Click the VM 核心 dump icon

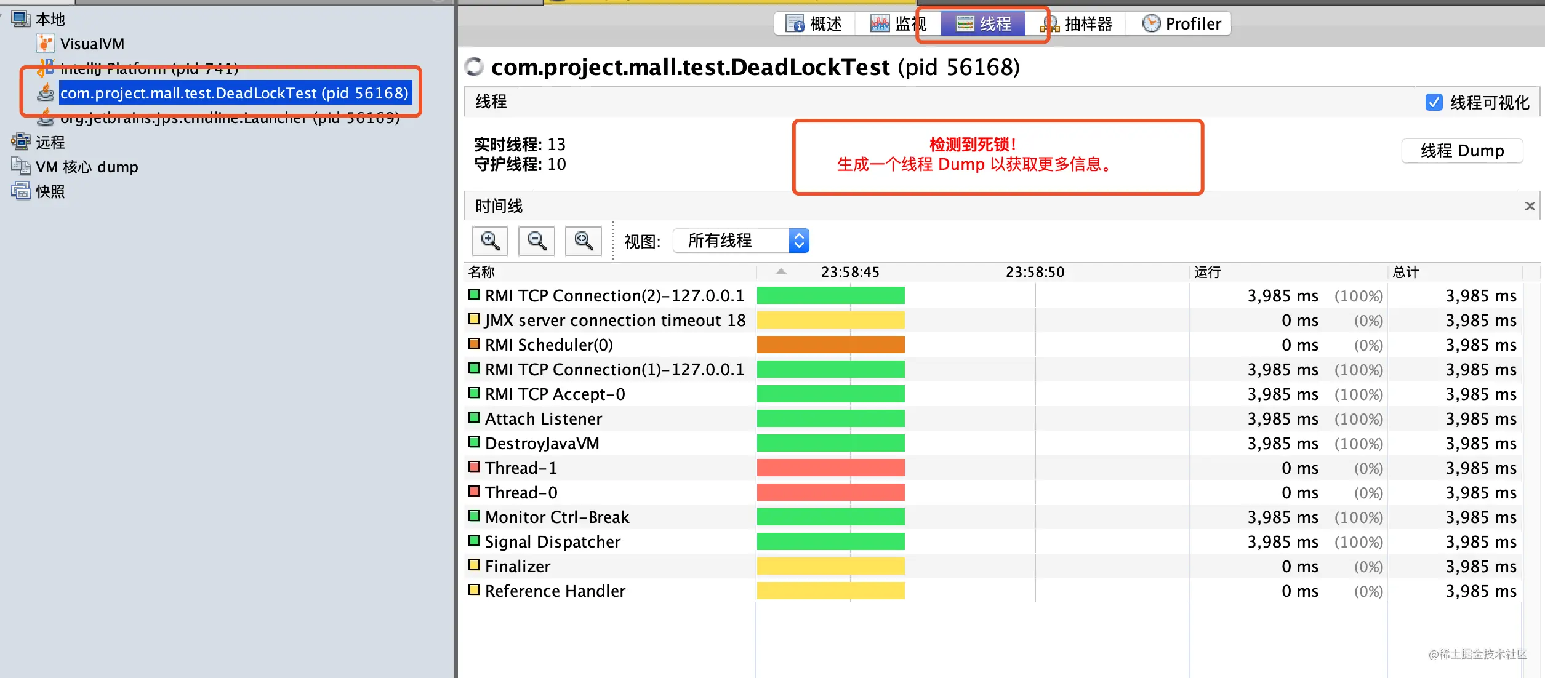pos(21,167)
